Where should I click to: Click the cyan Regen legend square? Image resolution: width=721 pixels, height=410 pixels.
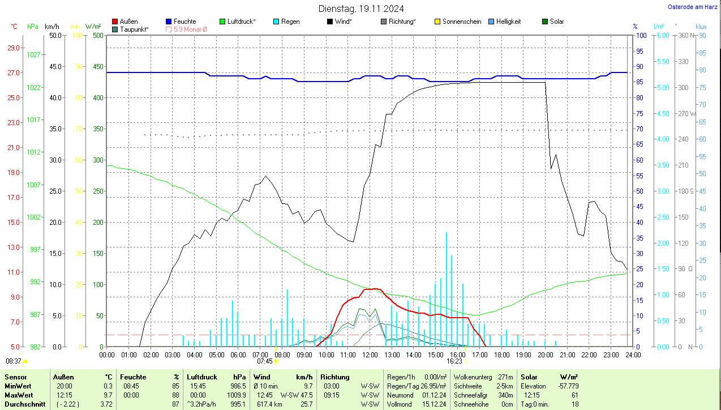tap(276, 22)
